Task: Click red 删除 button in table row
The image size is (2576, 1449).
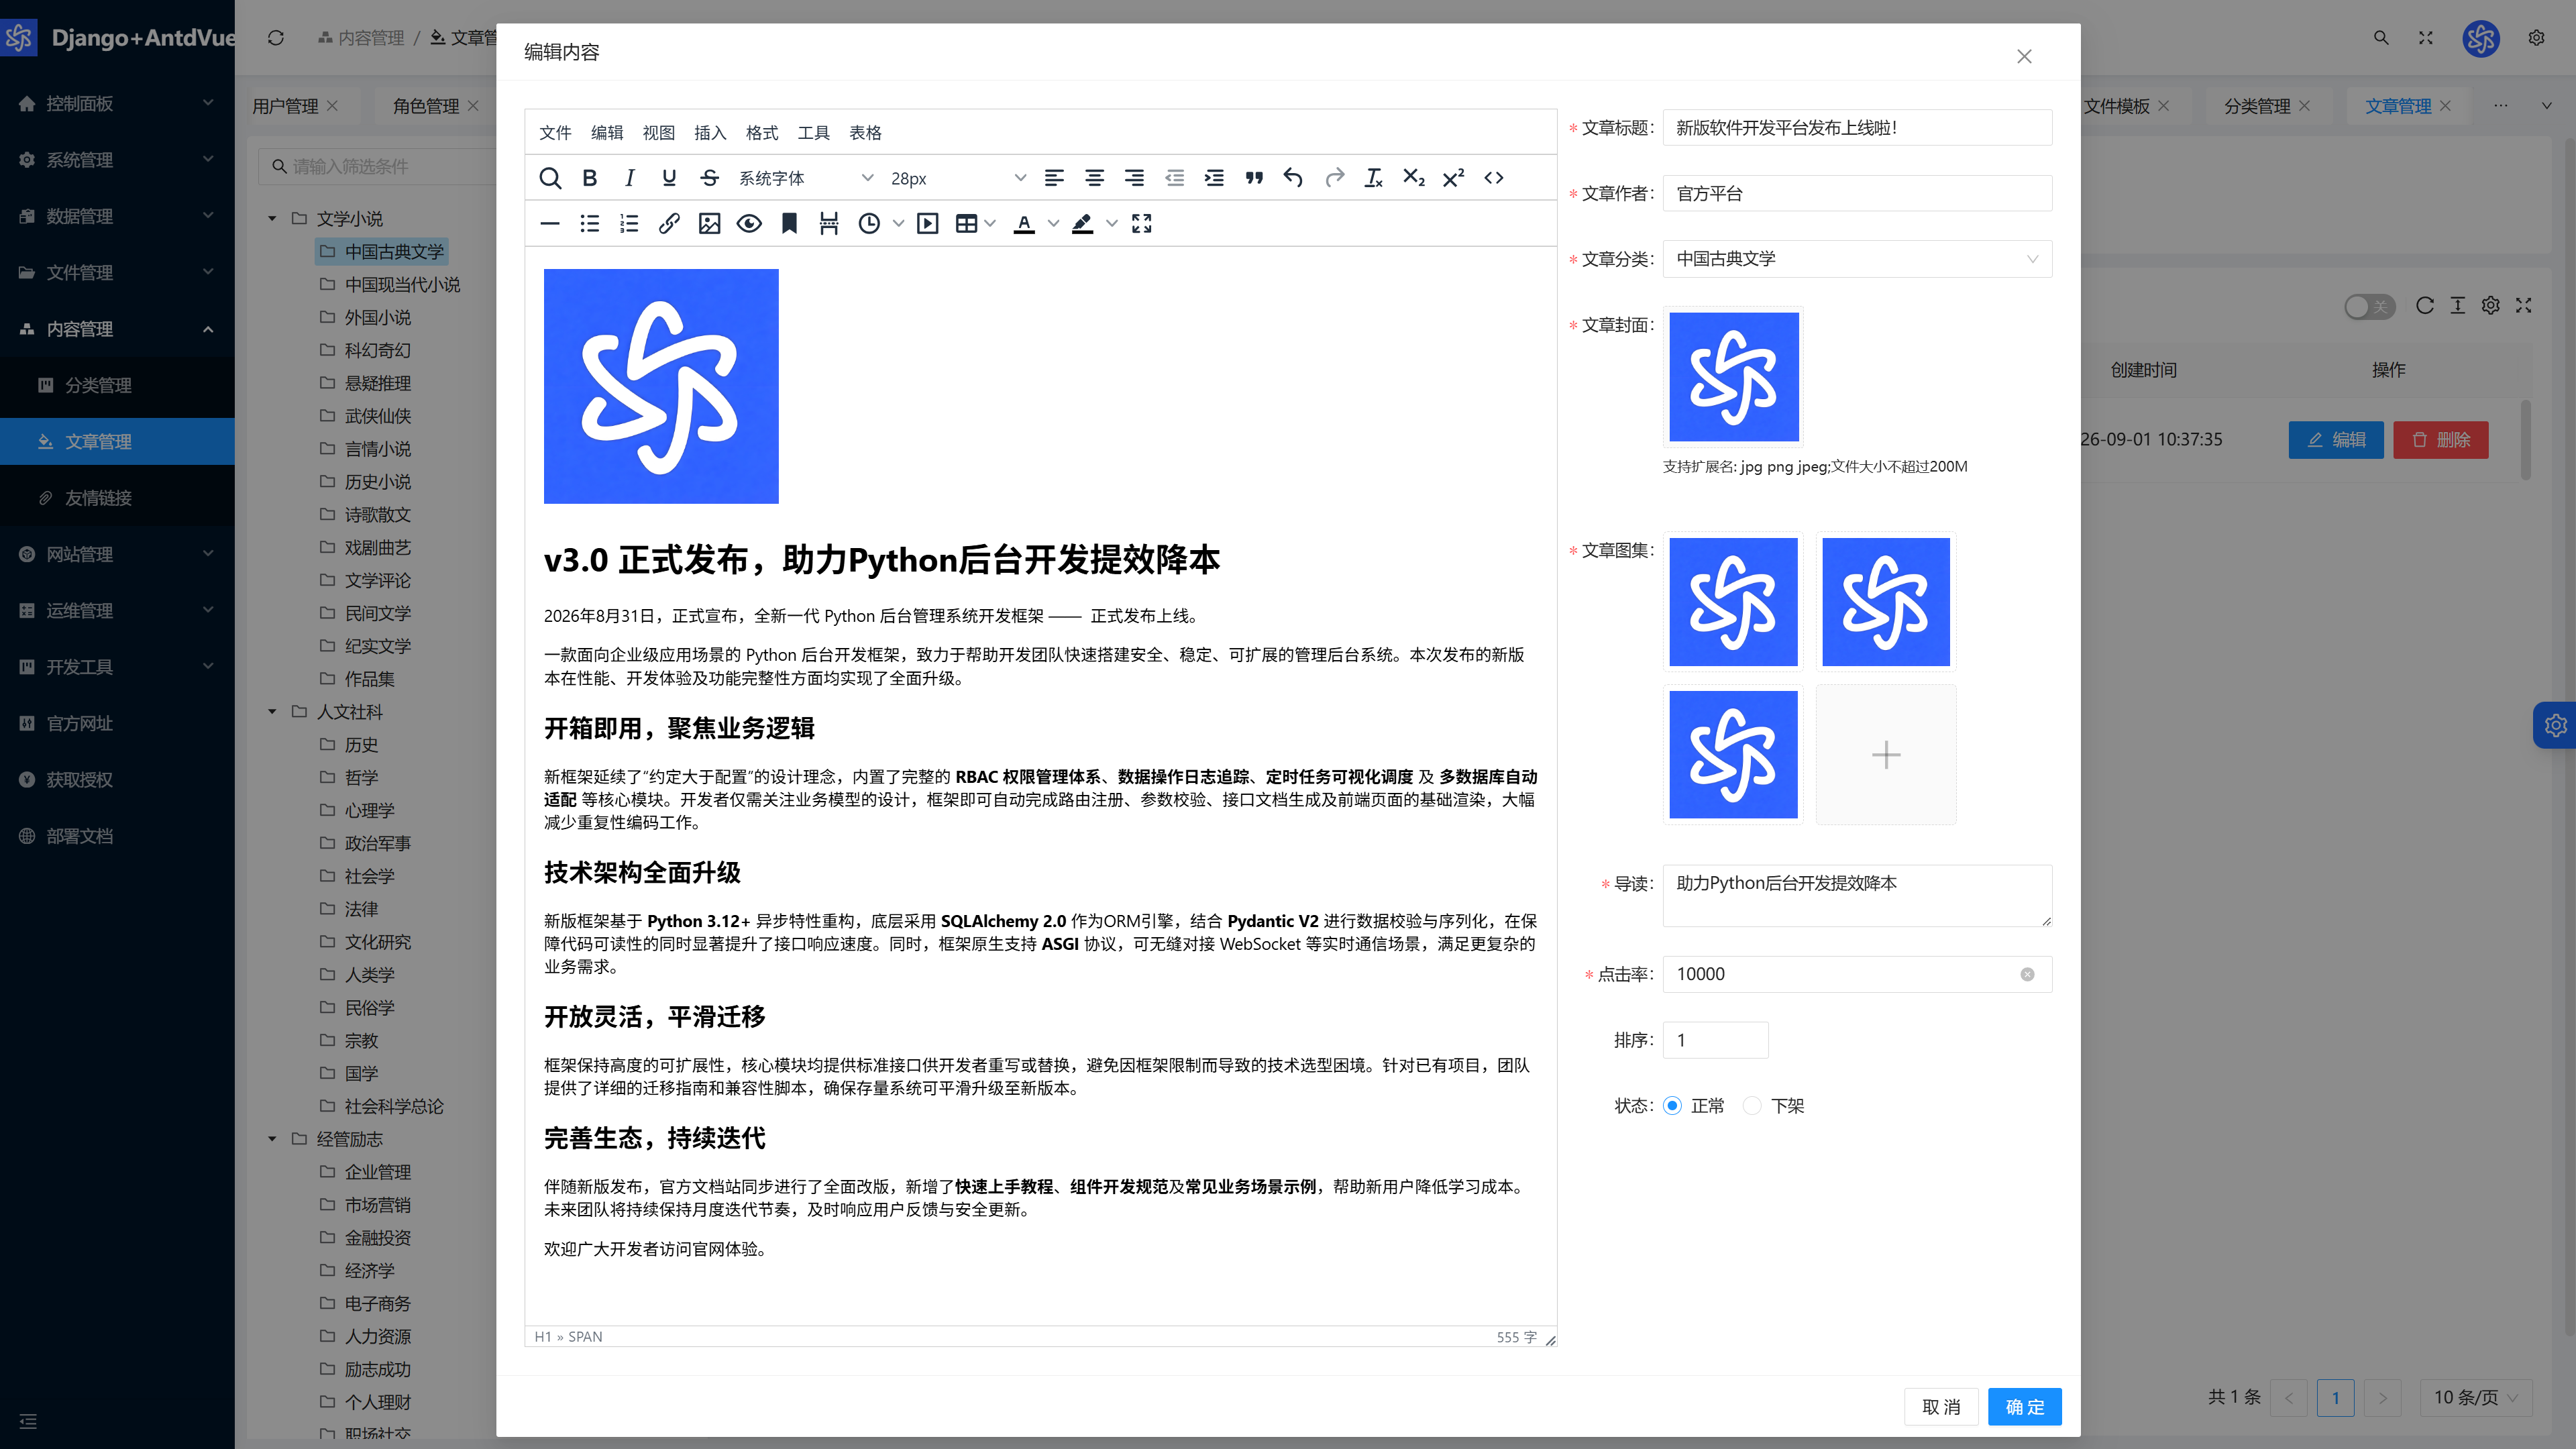Action: (2440, 440)
